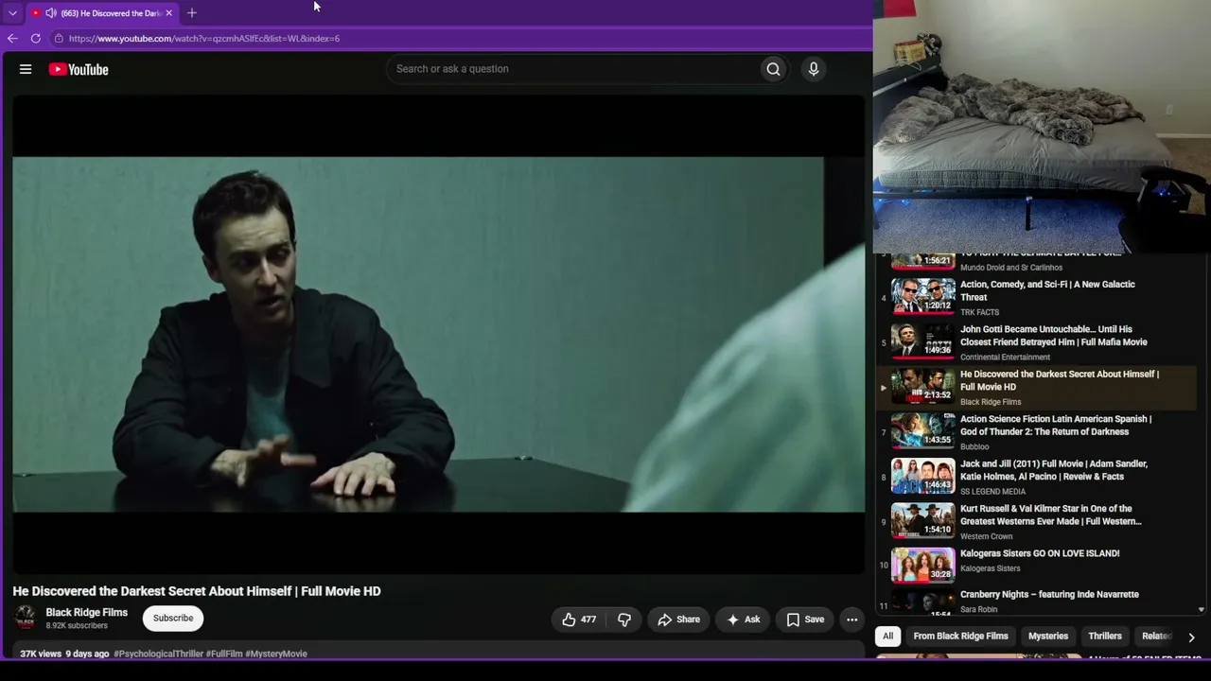Share this video

point(678,620)
